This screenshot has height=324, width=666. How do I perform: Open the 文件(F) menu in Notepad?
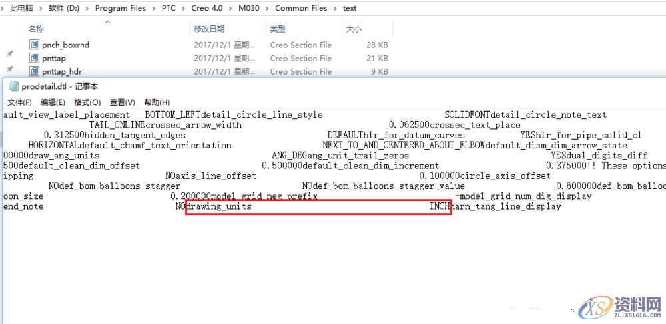coord(19,102)
